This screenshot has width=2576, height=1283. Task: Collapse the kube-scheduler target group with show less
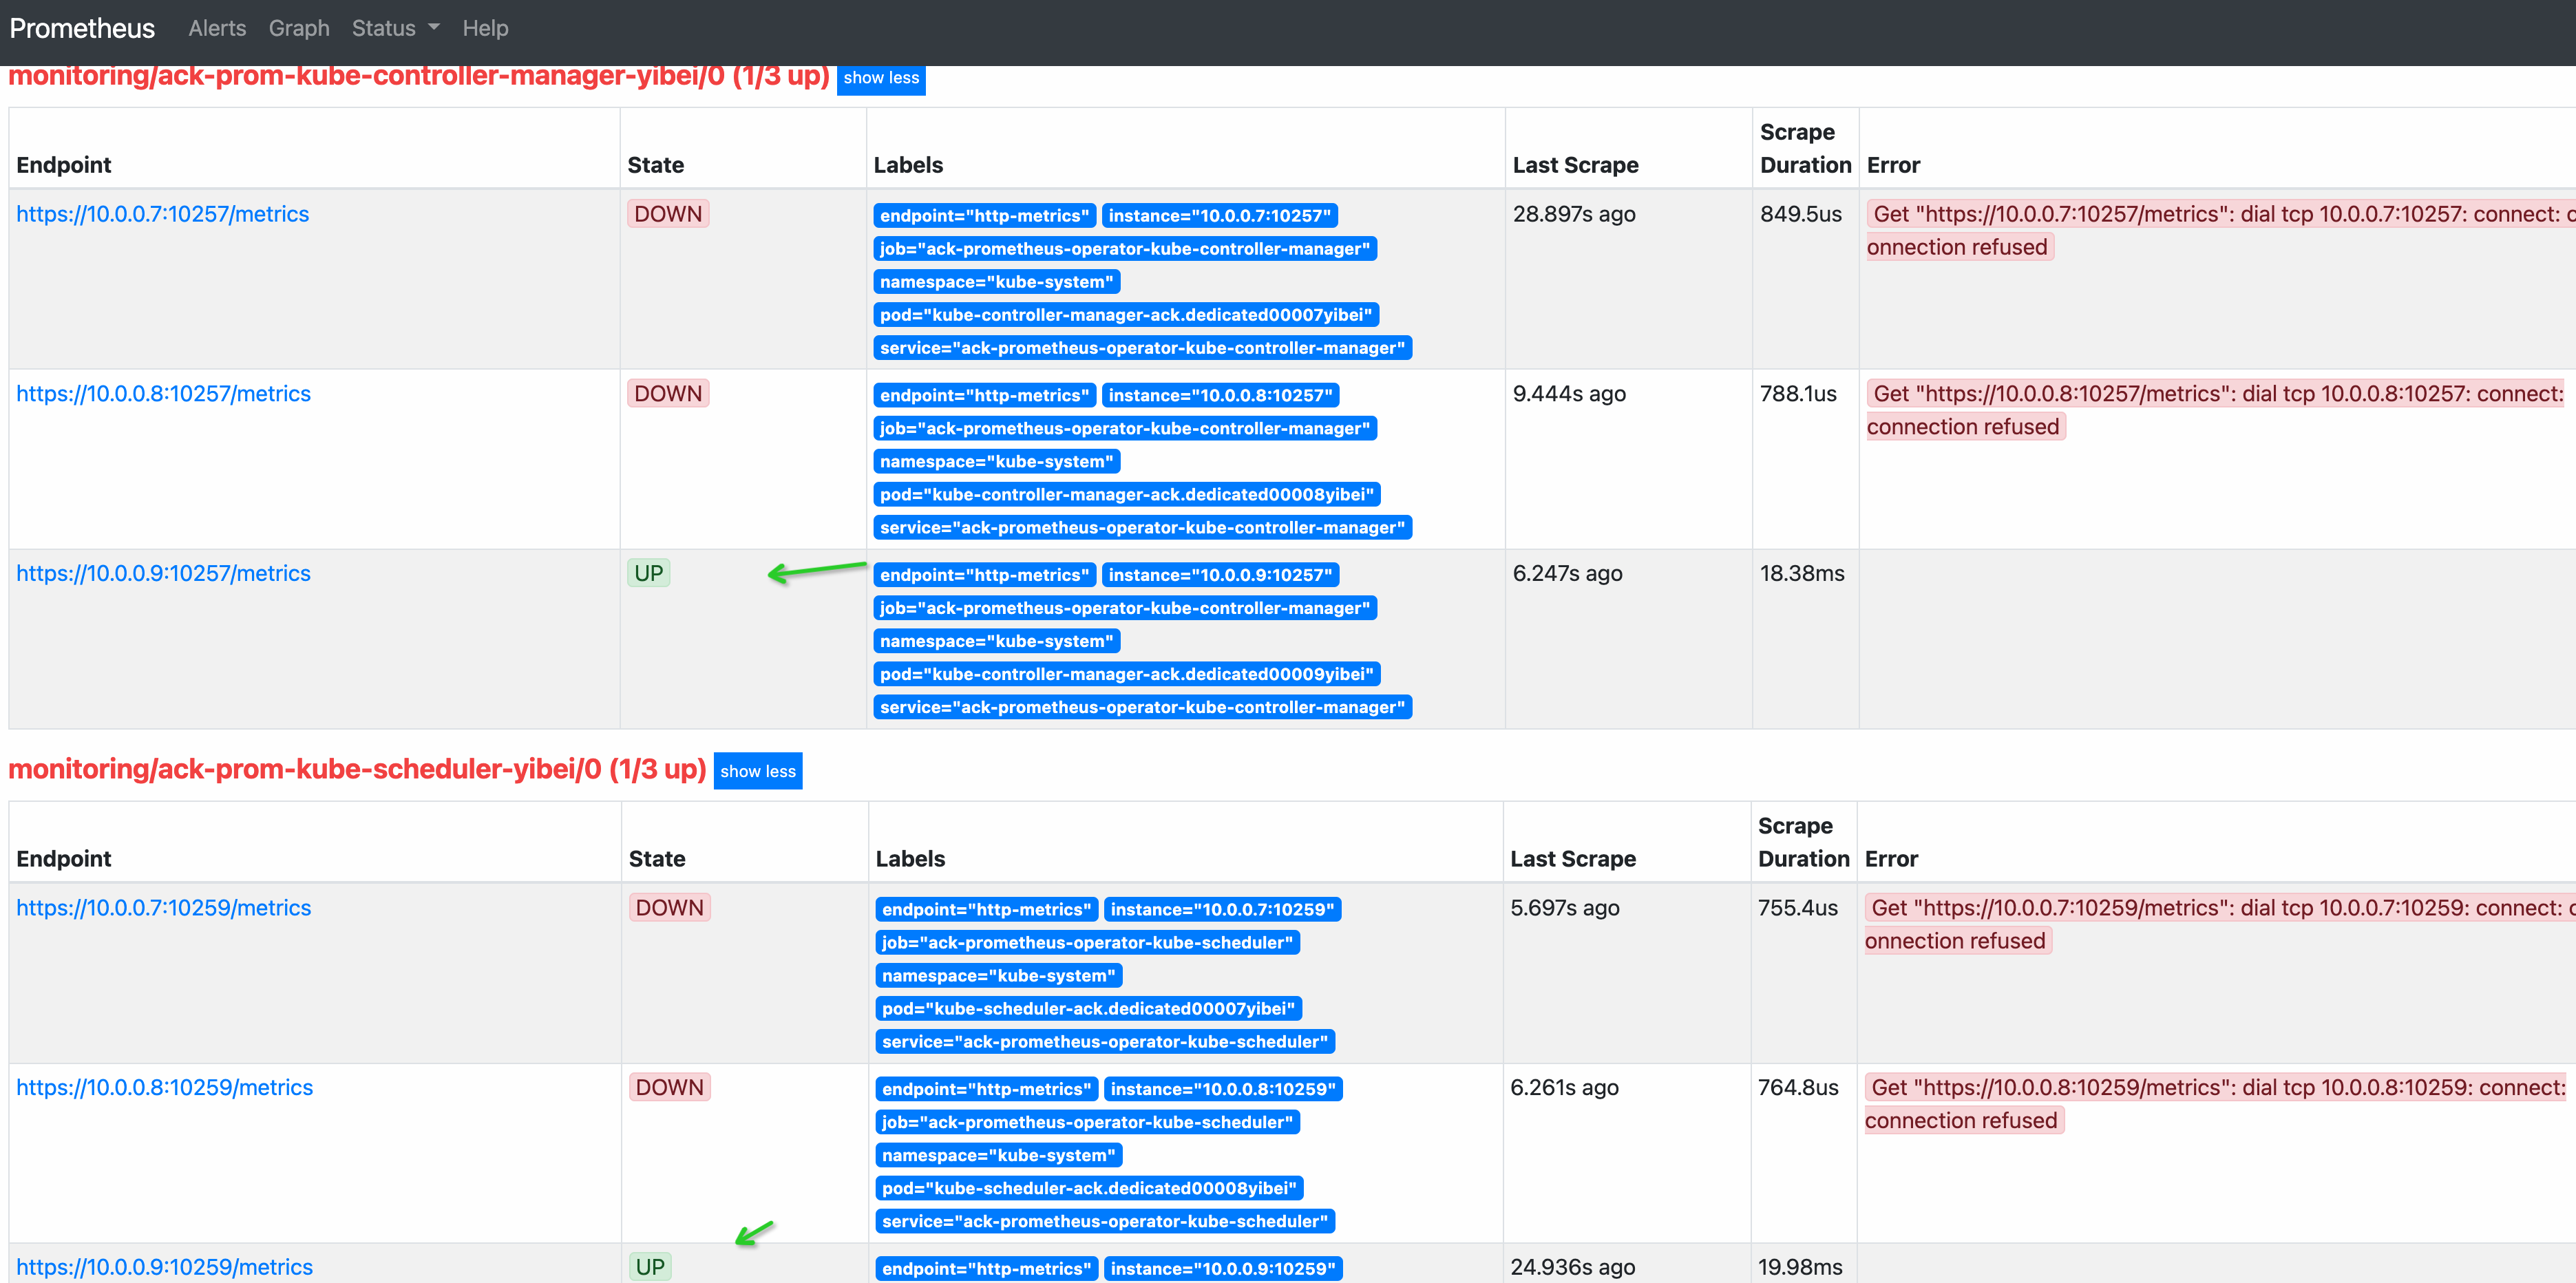[x=757, y=771]
